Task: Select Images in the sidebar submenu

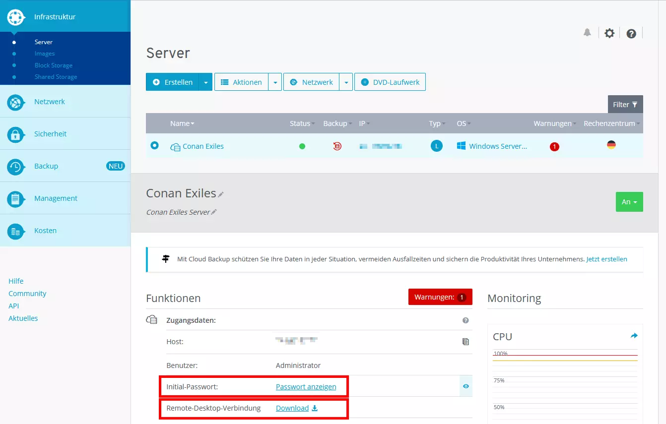Action: pyautogui.click(x=45, y=54)
